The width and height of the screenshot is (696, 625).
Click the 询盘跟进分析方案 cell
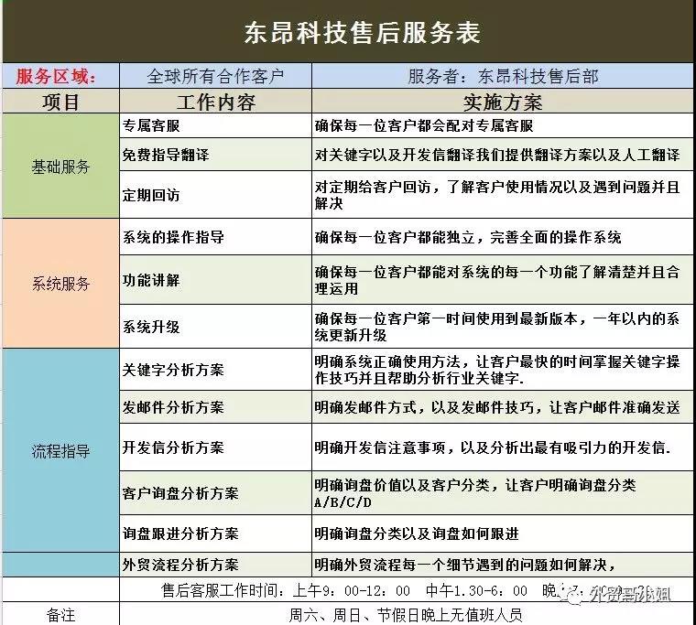(x=215, y=533)
